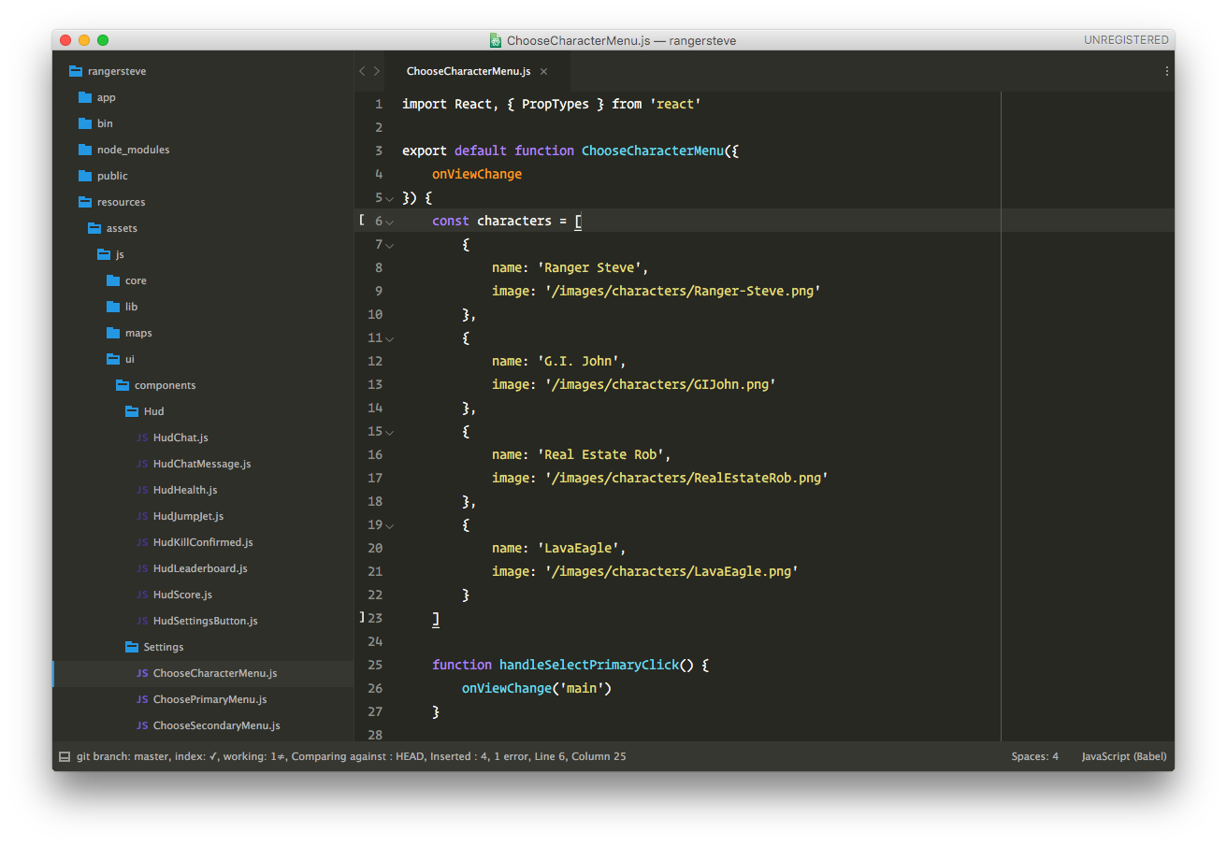The height and width of the screenshot is (846, 1227).
Task: Collapse the code fold arrow on line 7
Action: click(x=389, y=245)
